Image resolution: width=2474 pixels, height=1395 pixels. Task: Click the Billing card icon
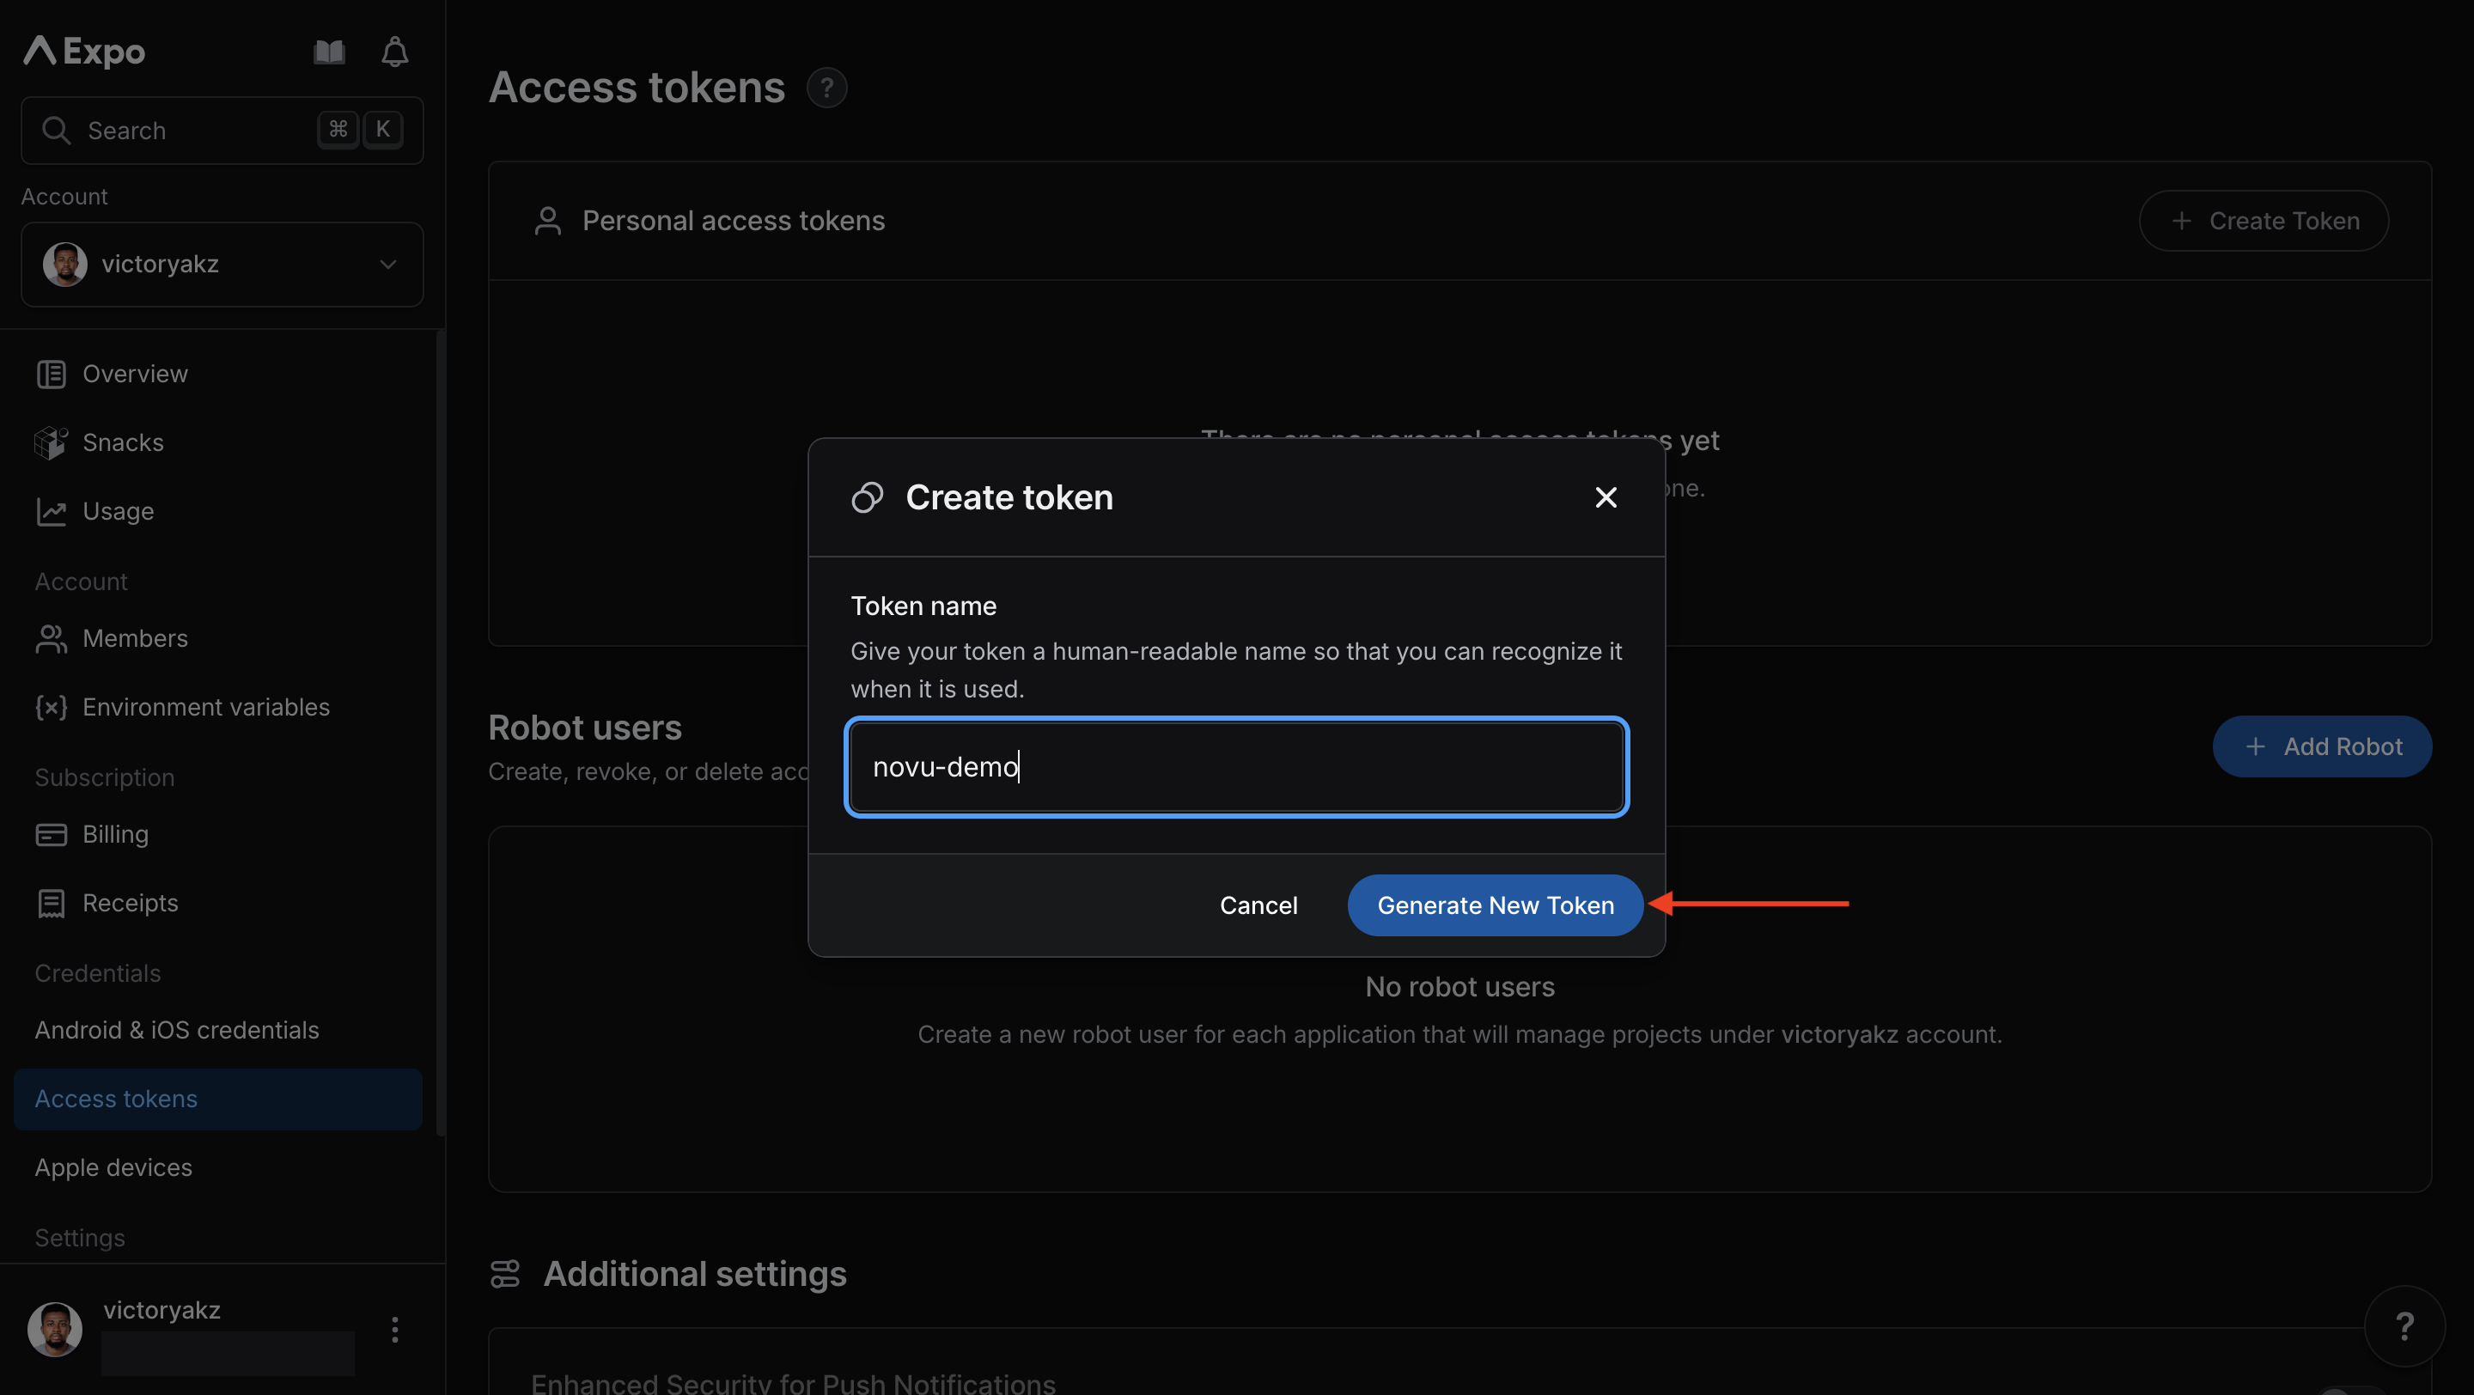[x=52, y=834]
